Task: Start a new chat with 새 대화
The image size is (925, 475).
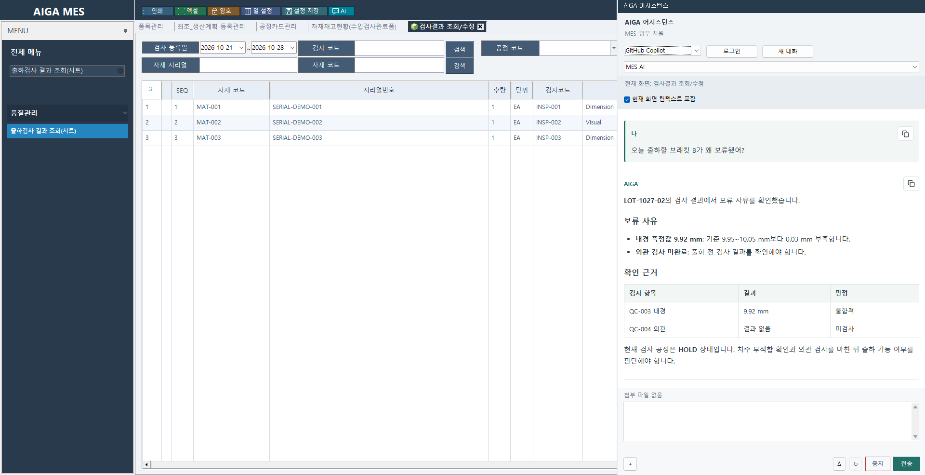Action: tap(787, 51)
